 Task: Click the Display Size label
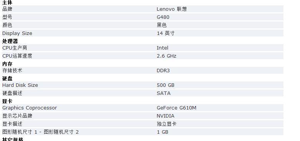[17, 33]
